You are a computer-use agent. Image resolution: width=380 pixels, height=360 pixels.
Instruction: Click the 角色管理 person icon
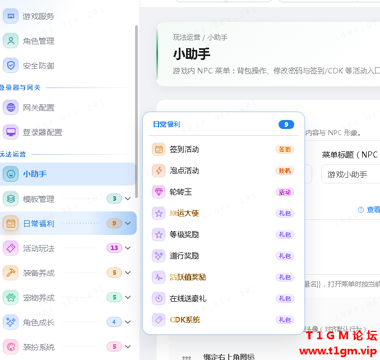click(x=11, y=40)
